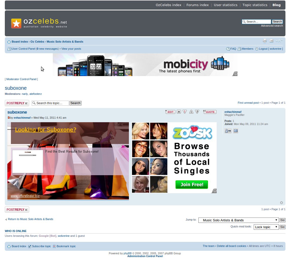This screenshot has width=290, height=269.
Task: Report the post with red exclamation icon
Action: pos(185,112)
